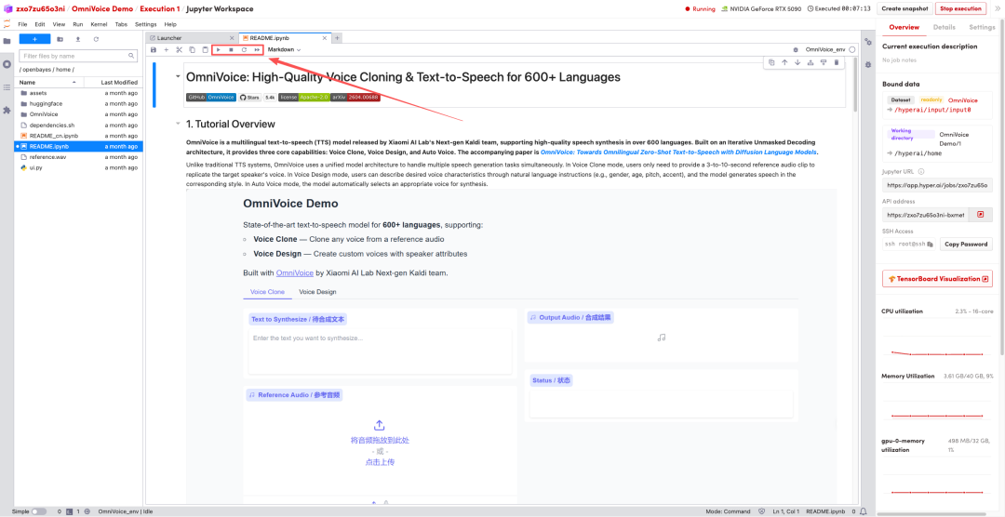
Task: Select the assets folder
Action: (79, 93)
